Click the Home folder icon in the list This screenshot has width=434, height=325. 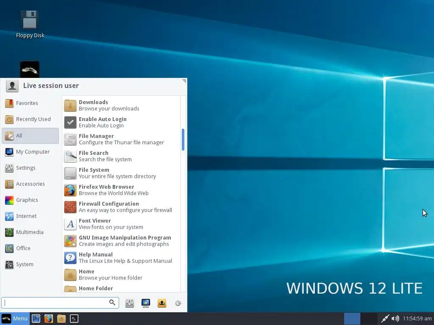pos(70,275)
